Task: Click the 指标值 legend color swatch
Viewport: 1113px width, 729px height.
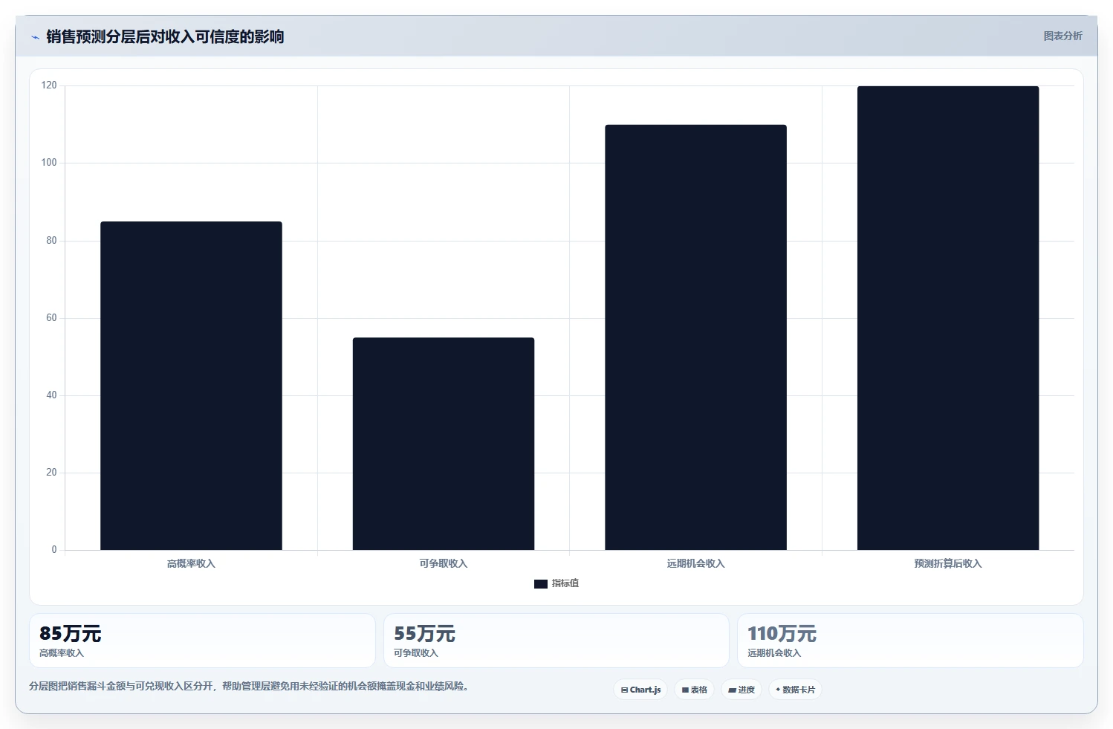Action: coord(541,583)
